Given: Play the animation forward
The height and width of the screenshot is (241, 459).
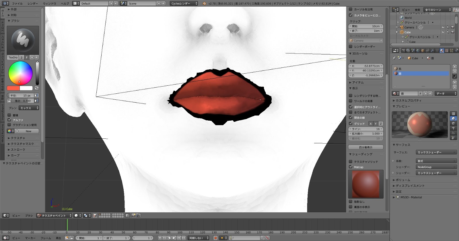Looking at the screenshot, I should point(174,238).
